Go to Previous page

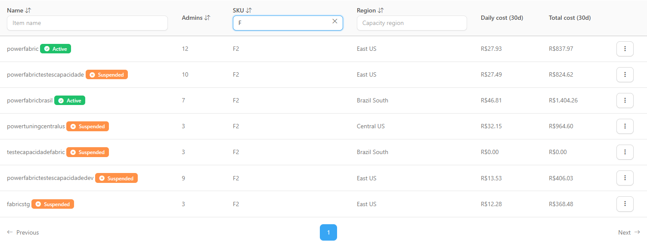click(23, 232)
